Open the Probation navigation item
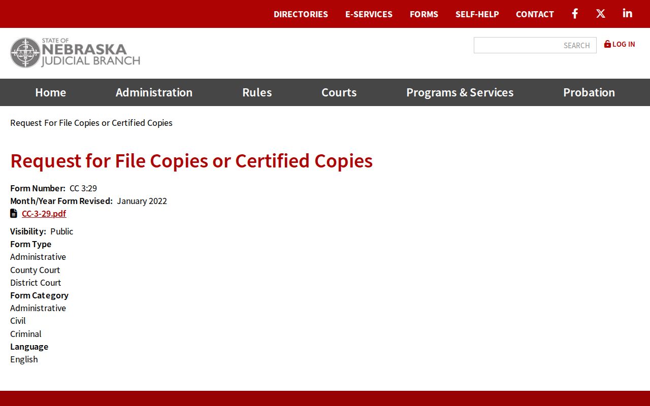 (x=589, y=92)
